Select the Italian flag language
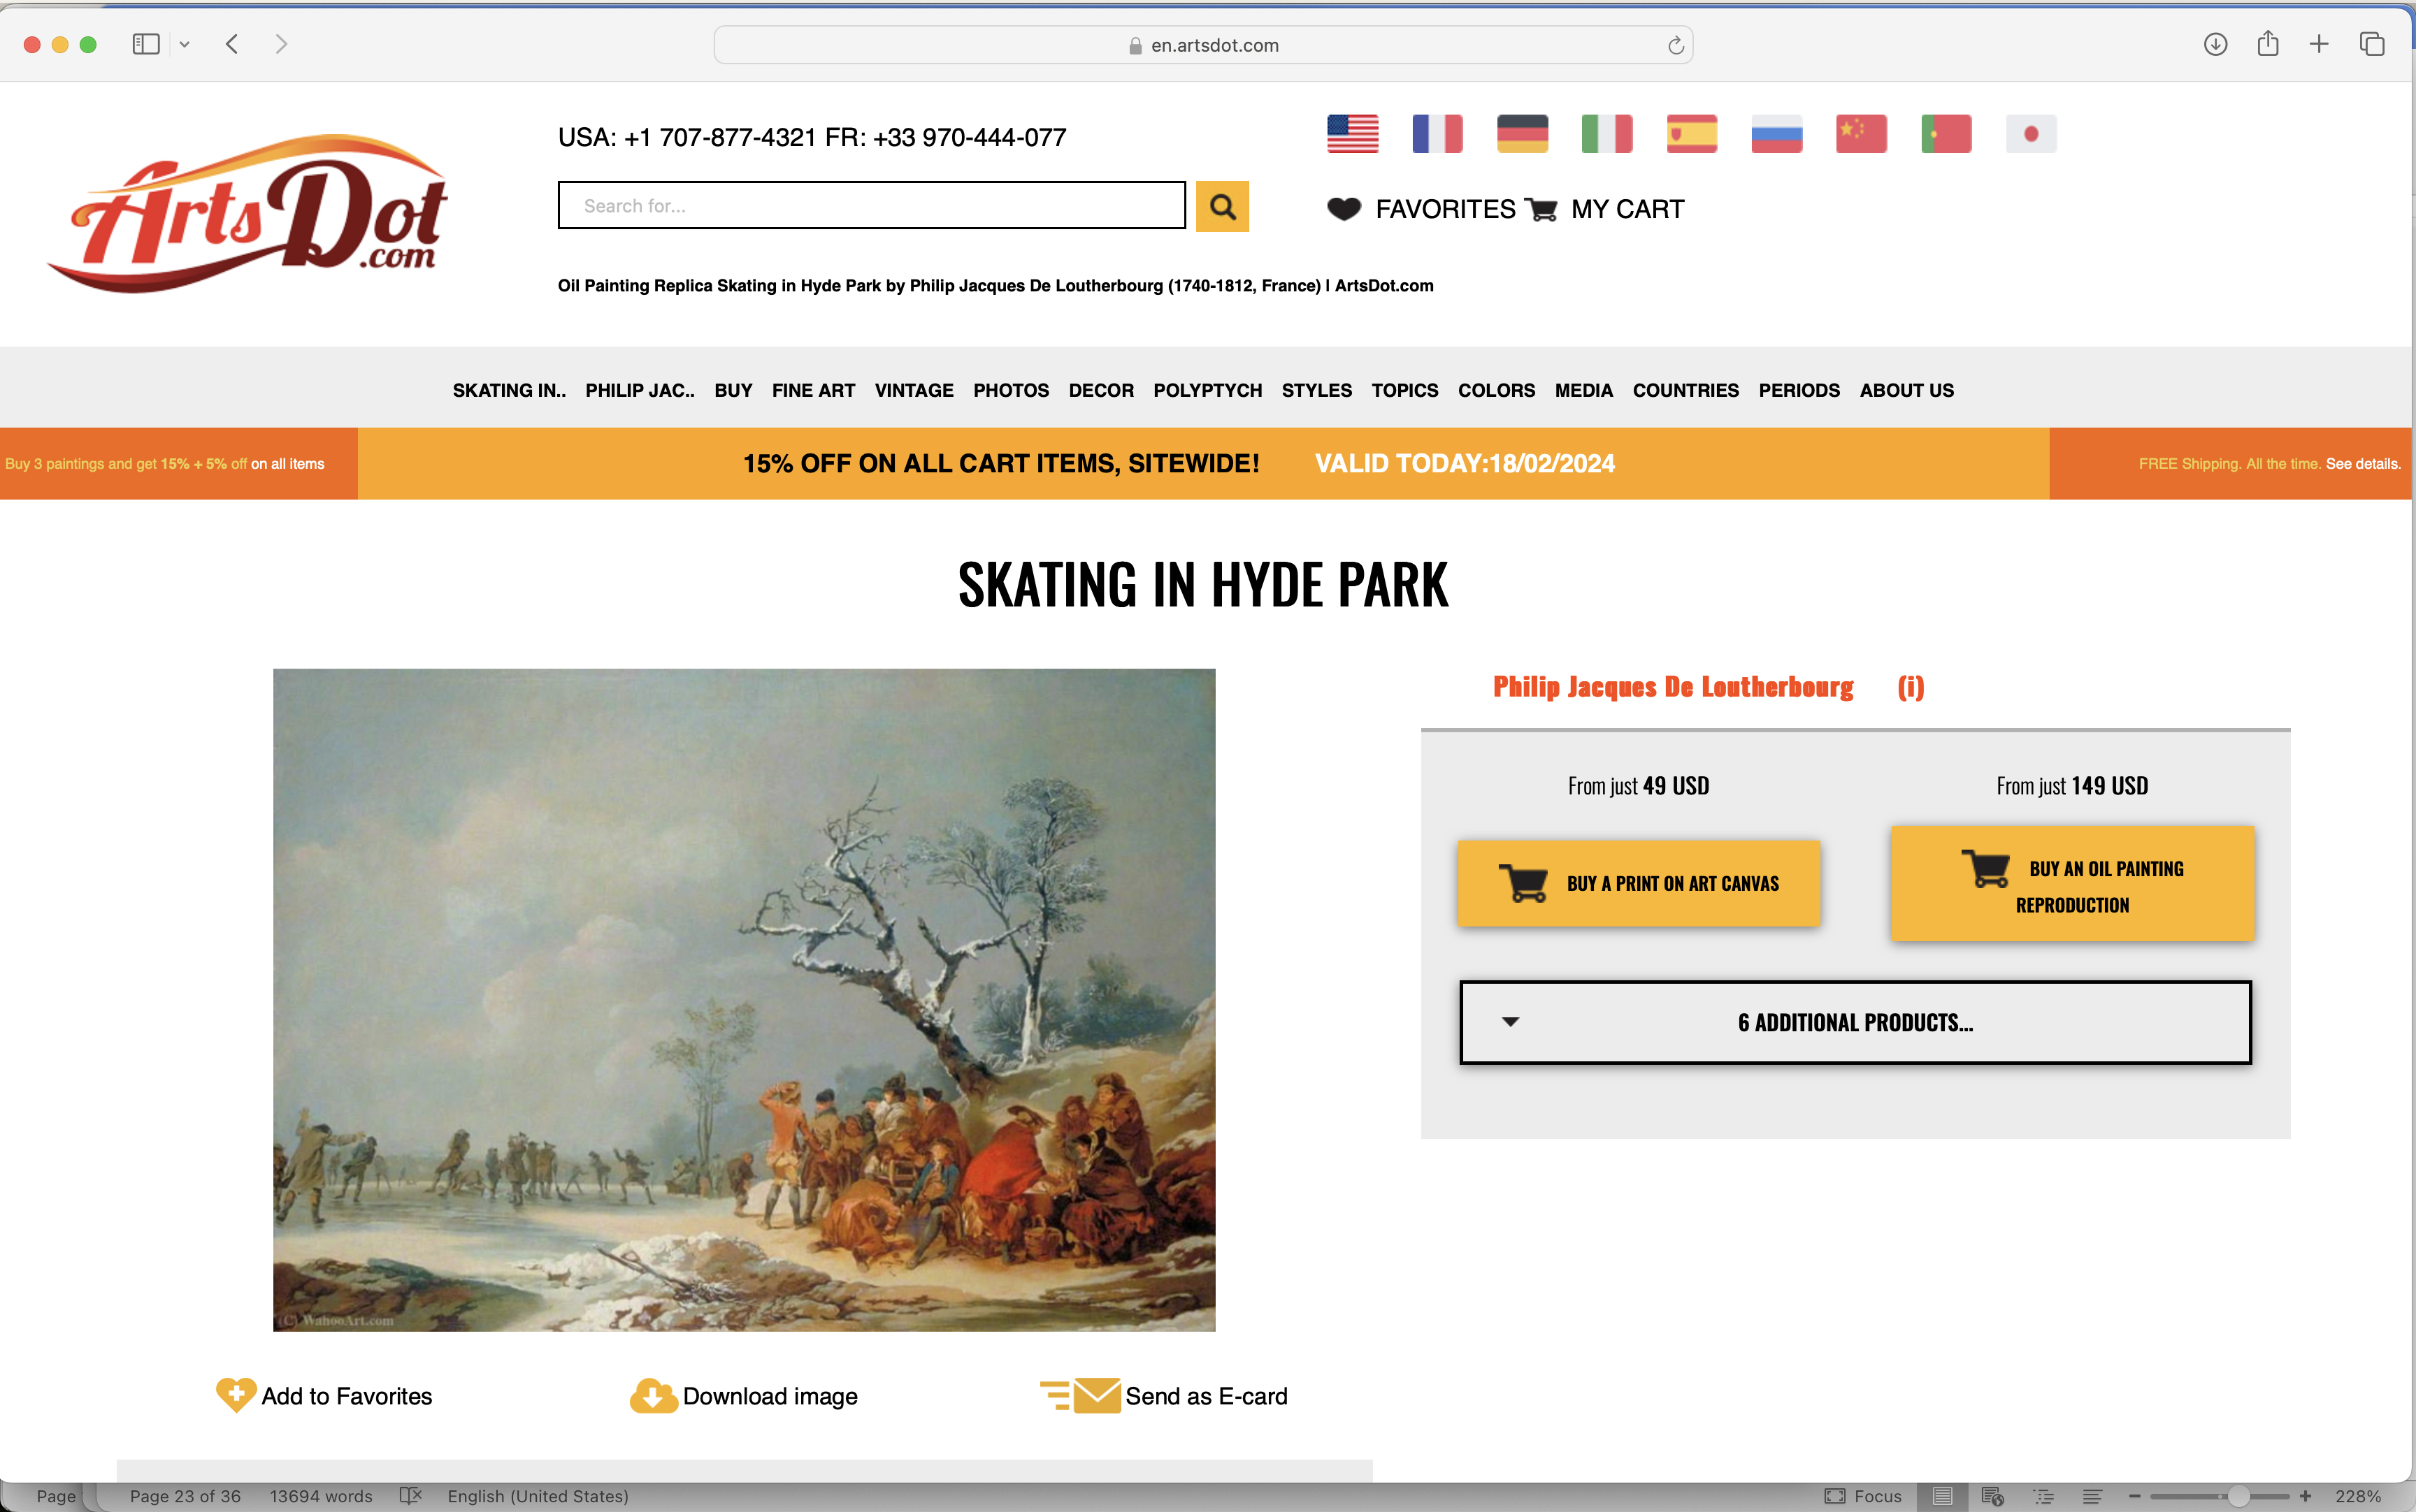 pyautogui.click(x=1606, y=134)
